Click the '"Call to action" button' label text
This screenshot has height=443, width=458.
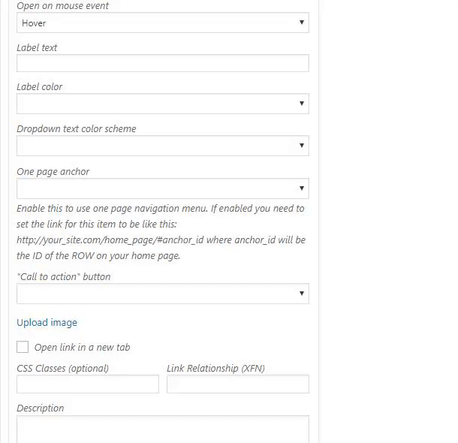pos(63,277)
